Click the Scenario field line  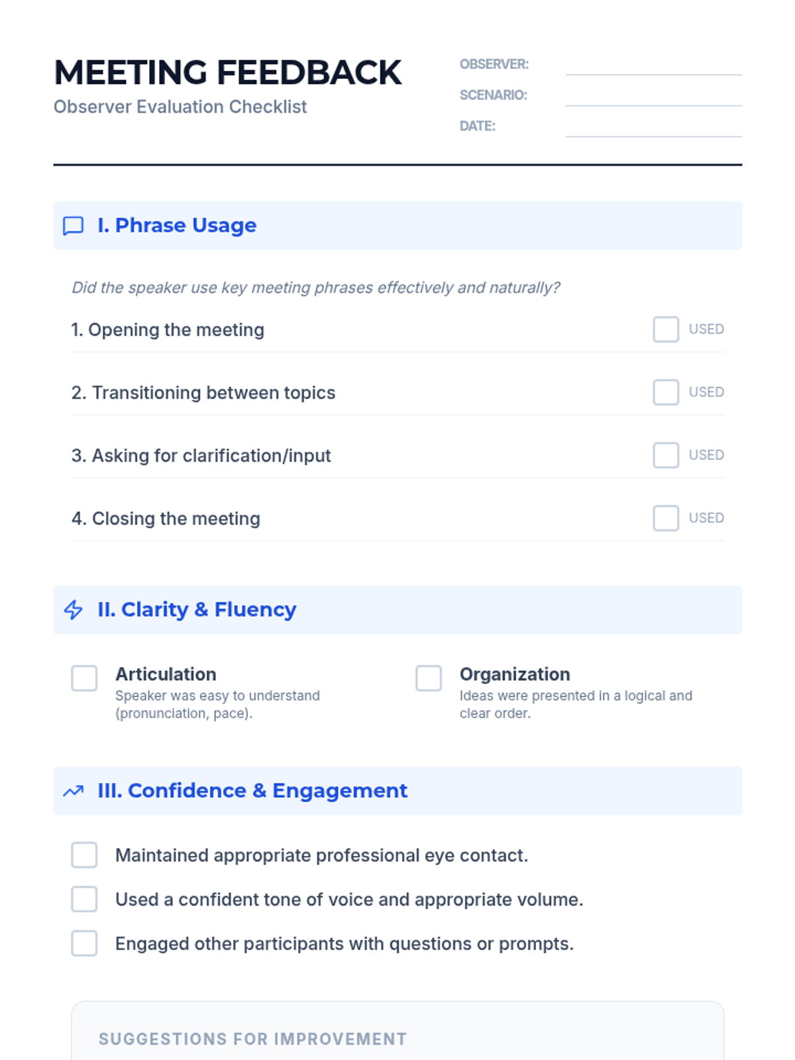pos(653,97)
